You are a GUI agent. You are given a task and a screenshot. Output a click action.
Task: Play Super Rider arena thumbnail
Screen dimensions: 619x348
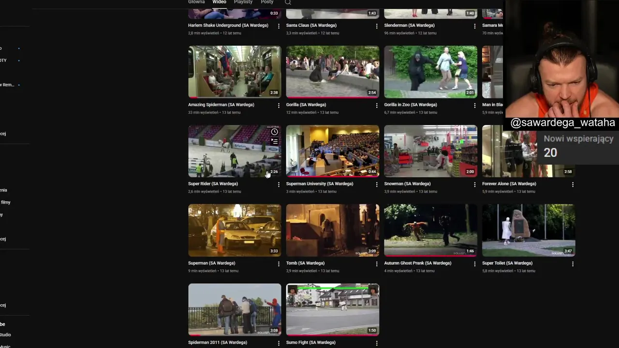tap(235, 151)
